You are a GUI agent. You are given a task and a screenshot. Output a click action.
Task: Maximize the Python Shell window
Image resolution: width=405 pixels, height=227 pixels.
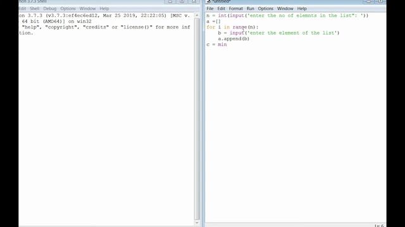click(x=182, y=1)
